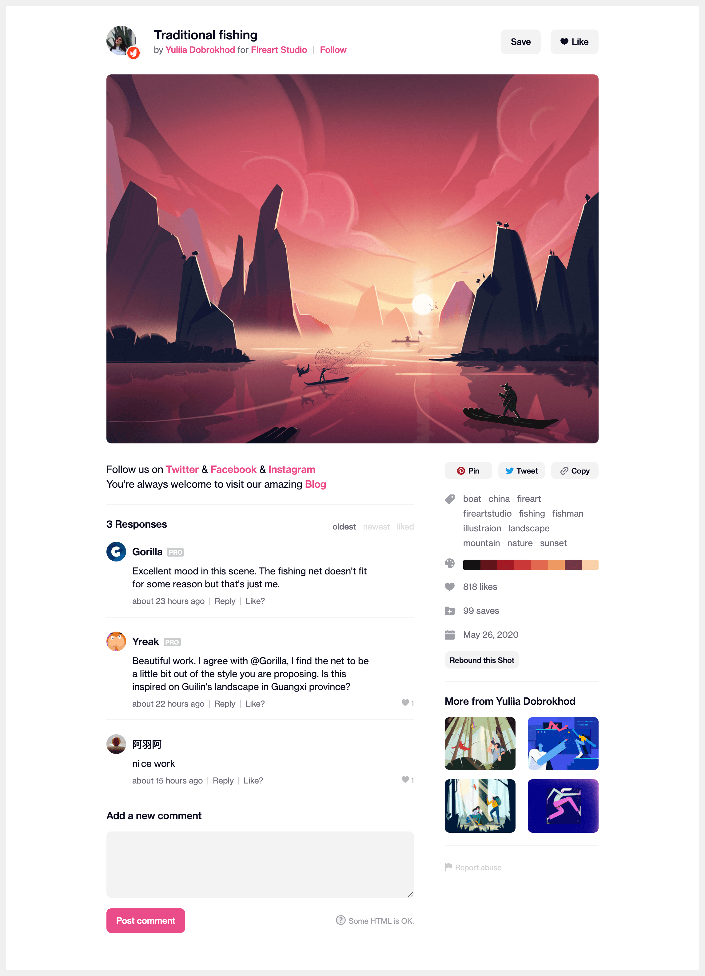Sort responses by newest
Viewport: 705px width, 976px height.
pos(376,527)
